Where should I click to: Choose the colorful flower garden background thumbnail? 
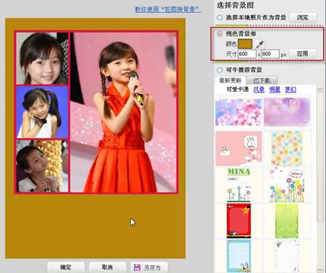(x=287, y=184)
